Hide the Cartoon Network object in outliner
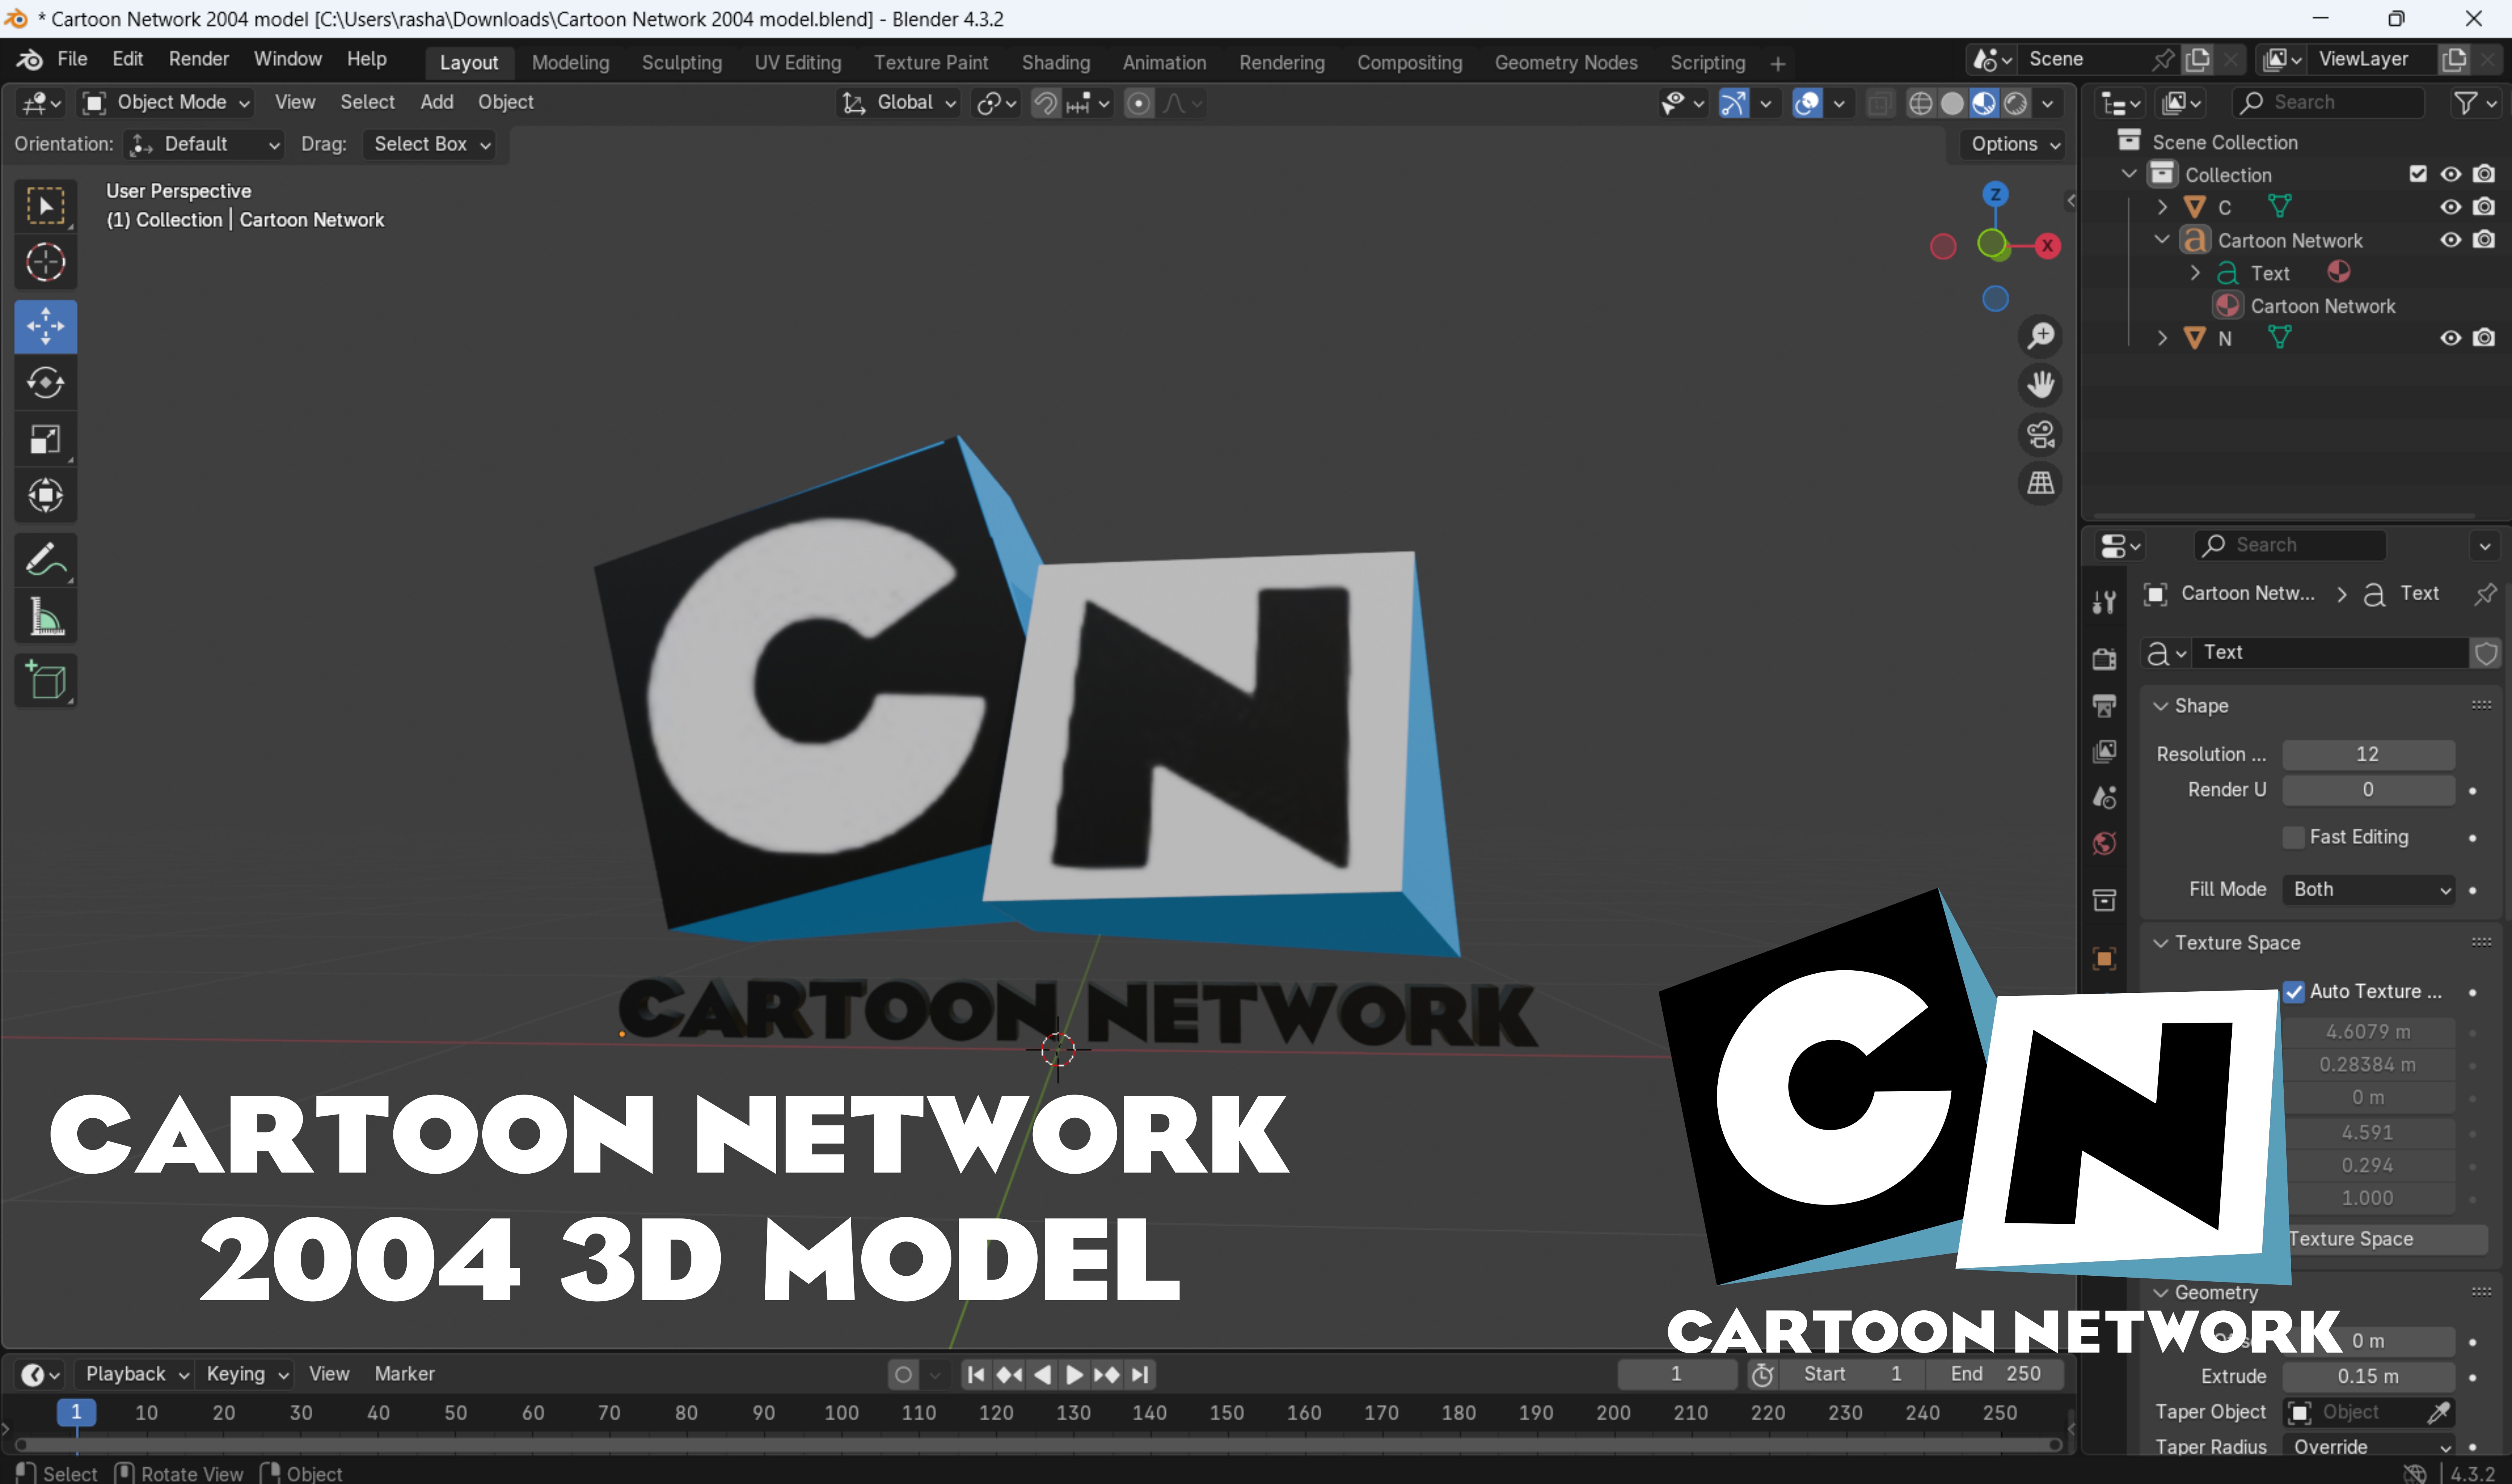2512x1484 pixels. [2450, 240]
